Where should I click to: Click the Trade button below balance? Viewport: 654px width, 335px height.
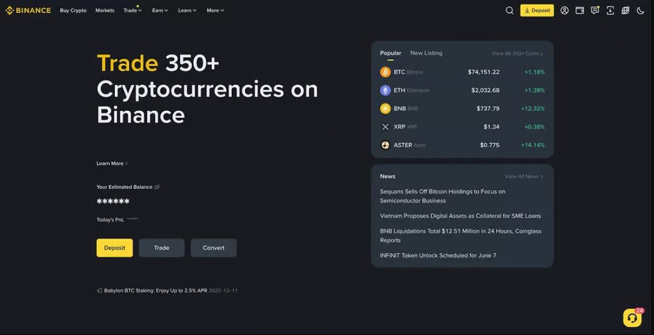(x=161, y=248)
